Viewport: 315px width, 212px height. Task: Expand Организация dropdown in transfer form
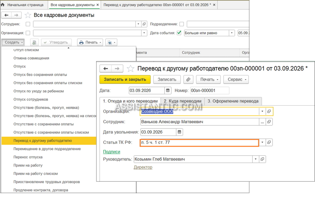pos(262,112)
